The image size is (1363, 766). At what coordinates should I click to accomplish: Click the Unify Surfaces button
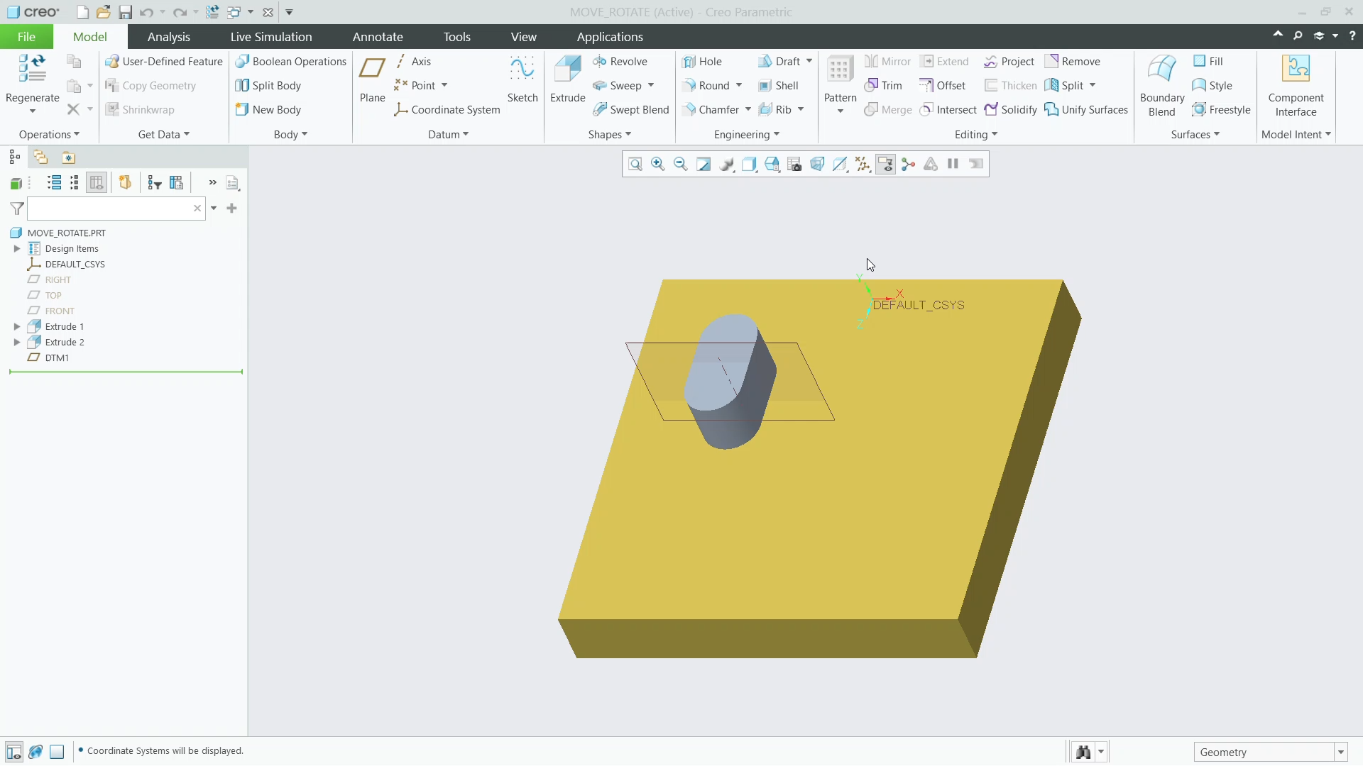click(x=1086, y=110)
